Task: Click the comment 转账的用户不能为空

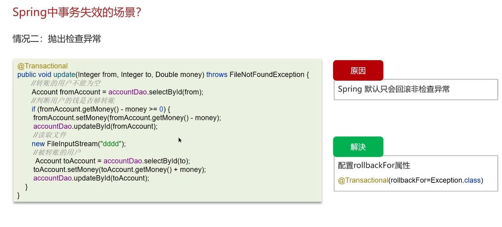Action: (x=66, y=83)
